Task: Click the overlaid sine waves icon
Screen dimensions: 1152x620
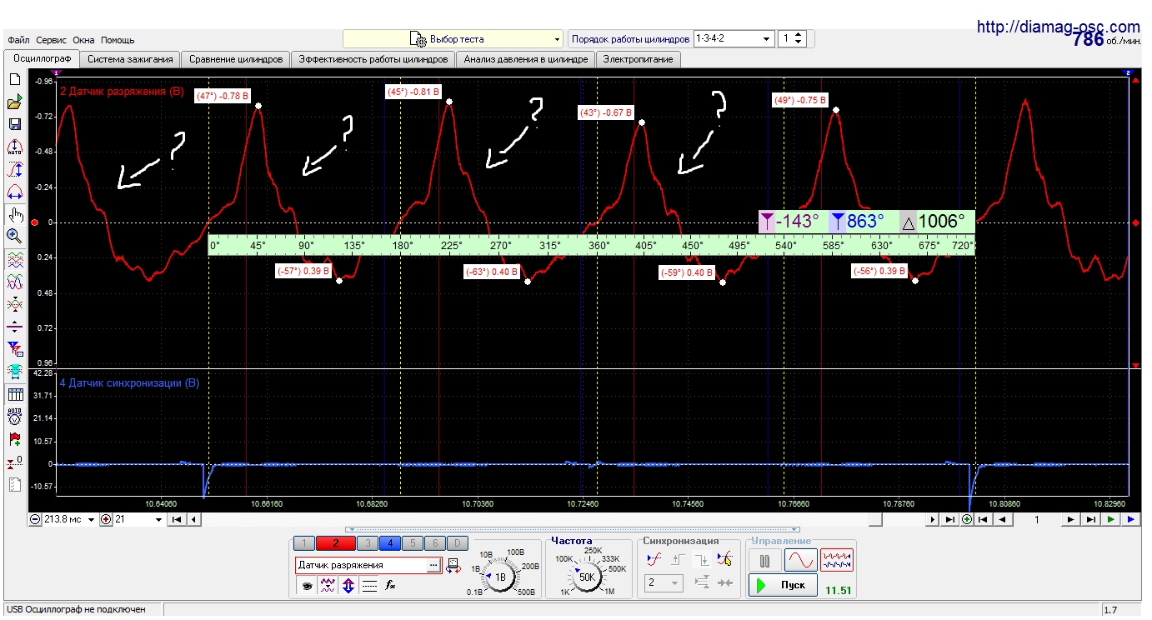Action: 14,282
